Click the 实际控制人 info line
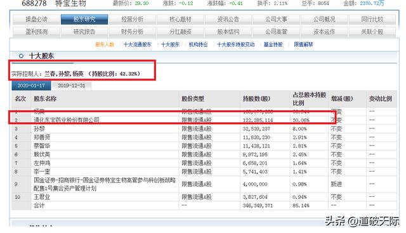Image resolution: width=406 pixels, height=233 pixels. click(76, 74)
